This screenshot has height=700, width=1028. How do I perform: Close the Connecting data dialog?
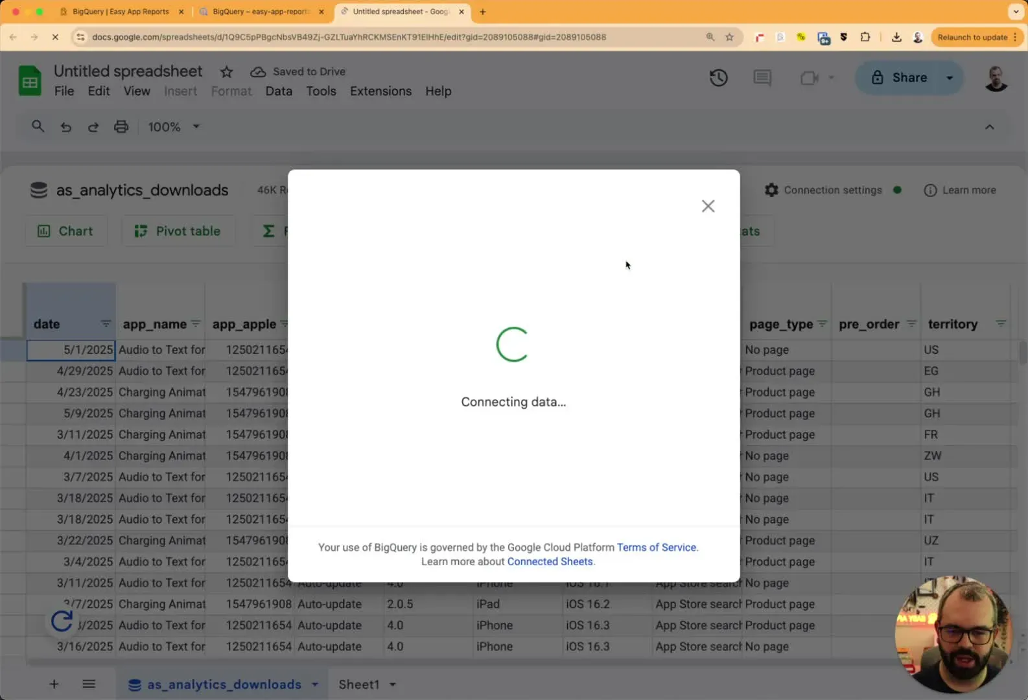(708, 206)
